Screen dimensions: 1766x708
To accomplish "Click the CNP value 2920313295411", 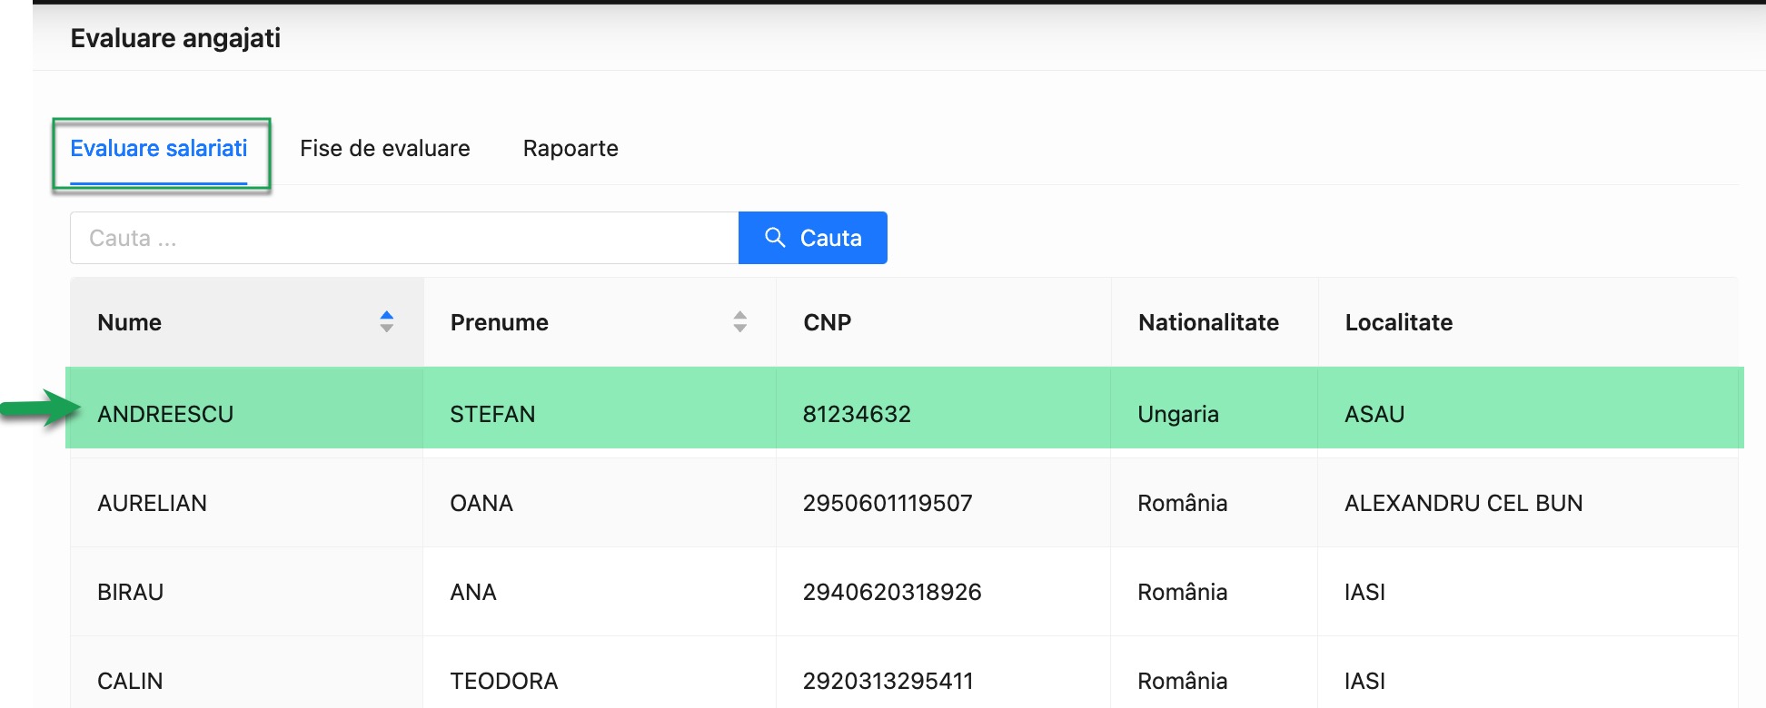I will 888,681.
